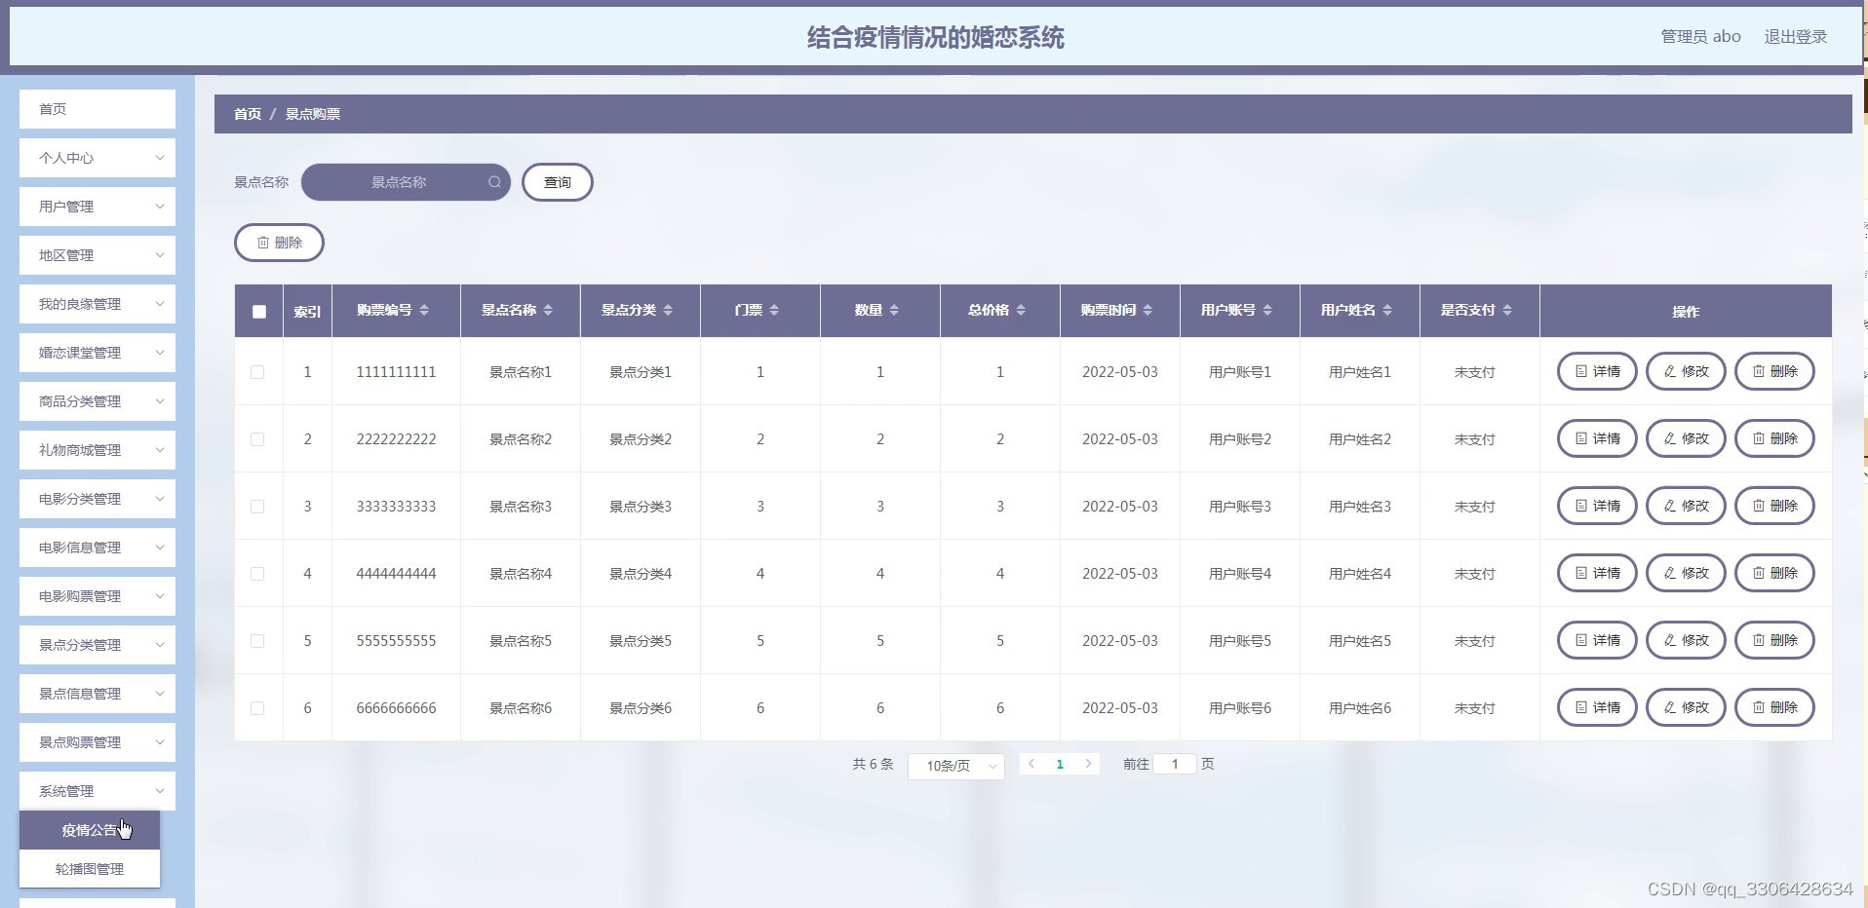Click 修改 for row 1111111111
The height and width of the screenshot is (908, 1868).
1686,371
